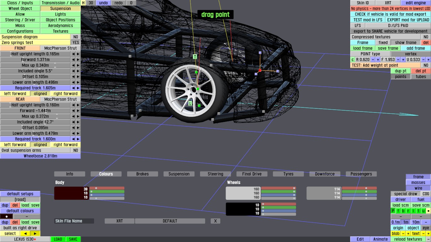
Task: Open the Aerodynamics section
Action: 60,26
